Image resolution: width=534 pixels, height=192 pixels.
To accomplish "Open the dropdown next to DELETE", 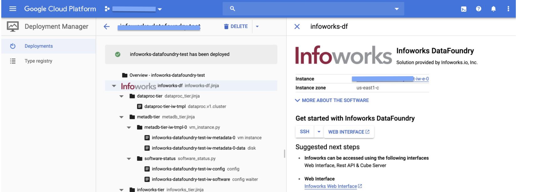I will (x=257, y=27).
